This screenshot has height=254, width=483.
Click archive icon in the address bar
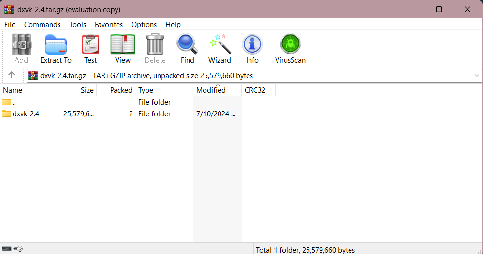click(x=33, y=75)
